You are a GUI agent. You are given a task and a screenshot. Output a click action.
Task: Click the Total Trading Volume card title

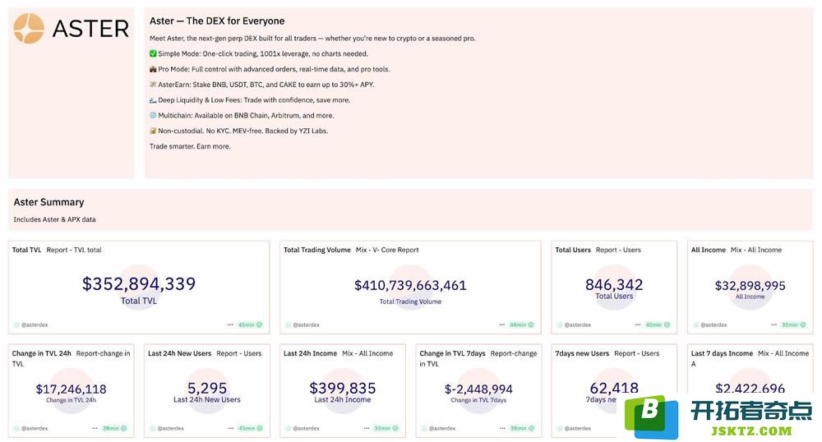coord(317,250)
